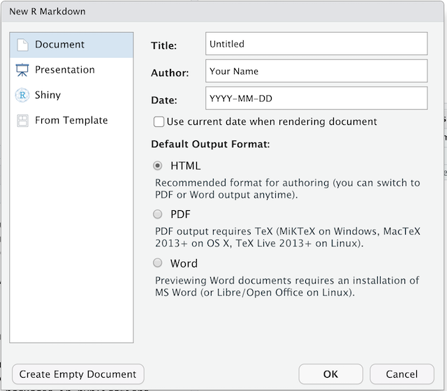Click the Document page icon in sidebar
Image resolution: width=447 pixels, height=391 pixels.
[22, 45]
